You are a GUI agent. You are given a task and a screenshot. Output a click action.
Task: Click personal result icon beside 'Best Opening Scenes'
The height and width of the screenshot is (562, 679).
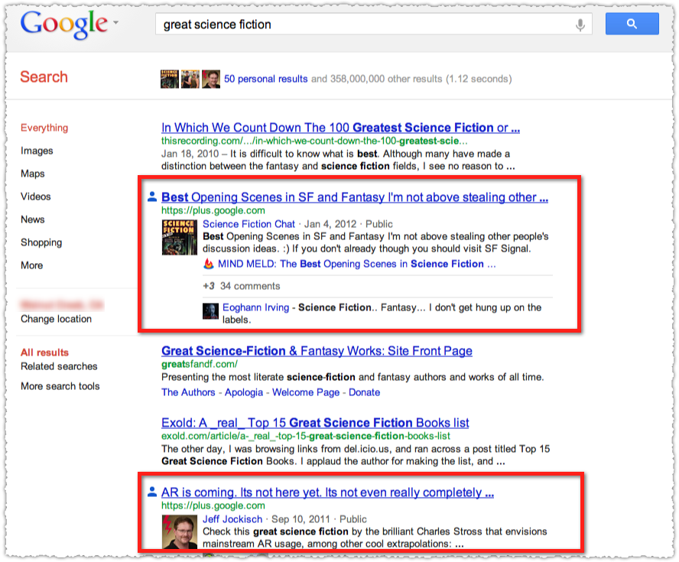(152, 197)
